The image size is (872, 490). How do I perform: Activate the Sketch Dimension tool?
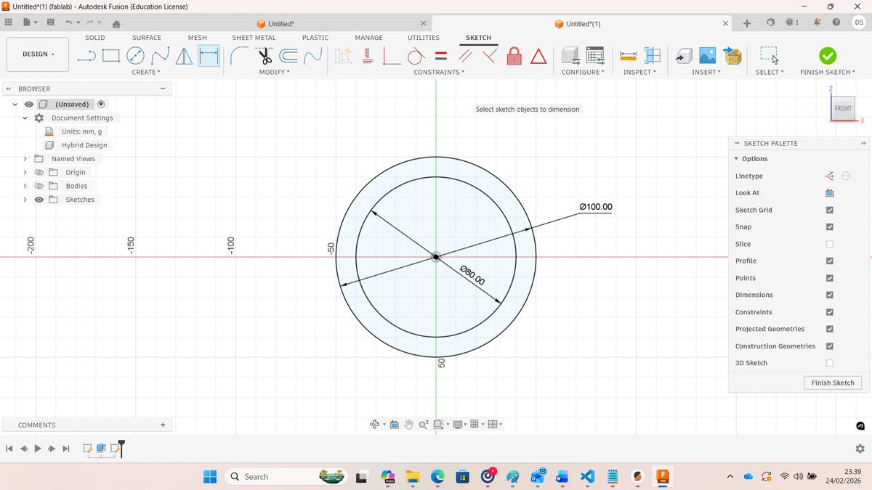click(x=209, y=56)
